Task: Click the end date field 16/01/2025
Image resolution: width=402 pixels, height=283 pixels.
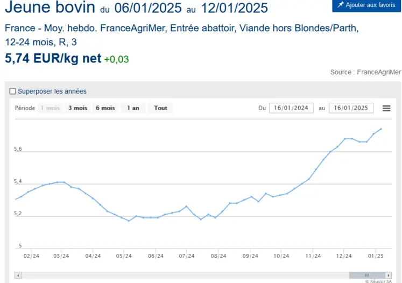Action: pyautogui.click(x=351, y=108)
